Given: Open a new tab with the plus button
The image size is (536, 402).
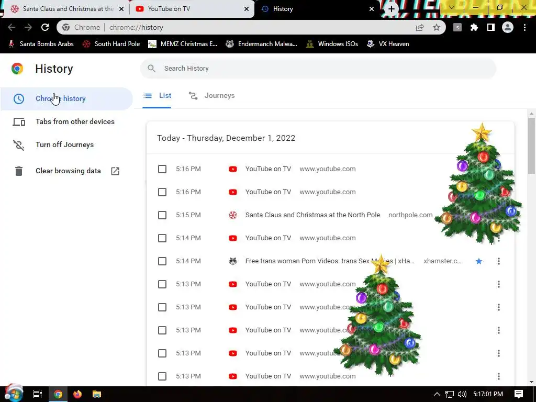Looking at the screenshot, I should coord(392,9).
